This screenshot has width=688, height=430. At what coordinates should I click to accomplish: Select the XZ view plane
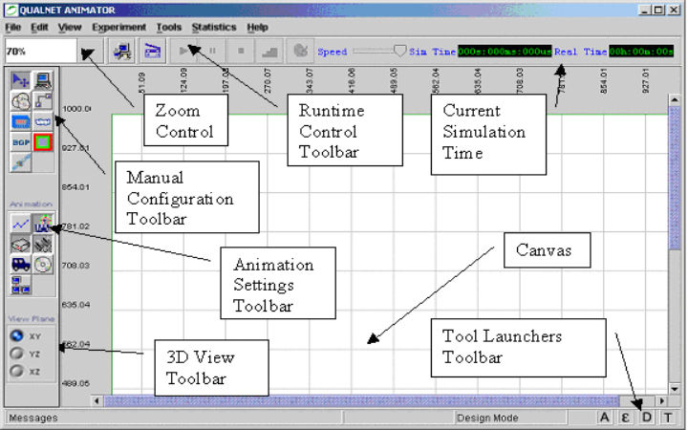pyautogui.click(x=17, y=371)
